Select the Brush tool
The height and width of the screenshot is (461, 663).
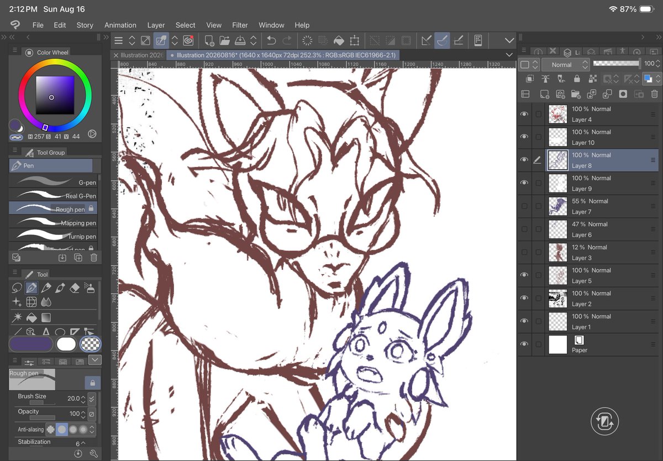[60, 287]
